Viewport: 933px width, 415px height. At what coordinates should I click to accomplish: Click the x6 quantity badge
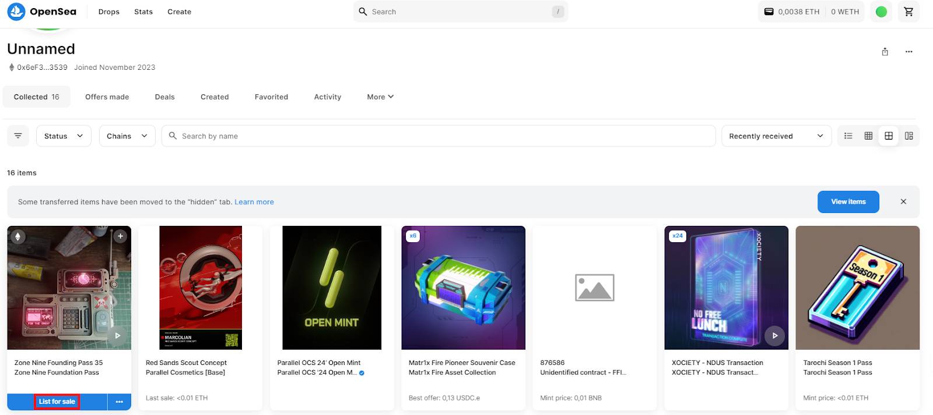(x=413, y=236)
